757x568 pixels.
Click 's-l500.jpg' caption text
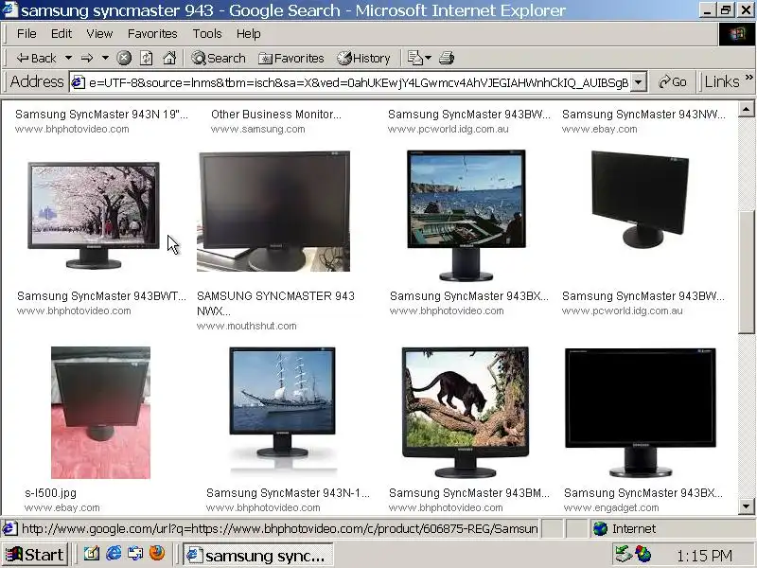50,493
